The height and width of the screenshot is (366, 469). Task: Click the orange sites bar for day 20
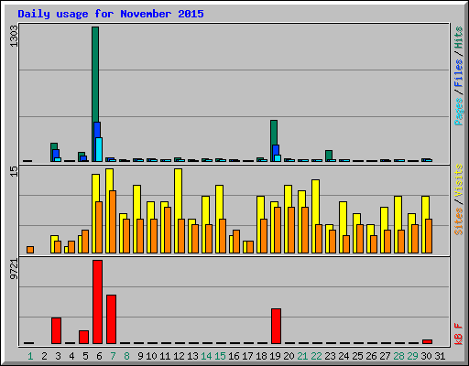click(x=291, y=230)
